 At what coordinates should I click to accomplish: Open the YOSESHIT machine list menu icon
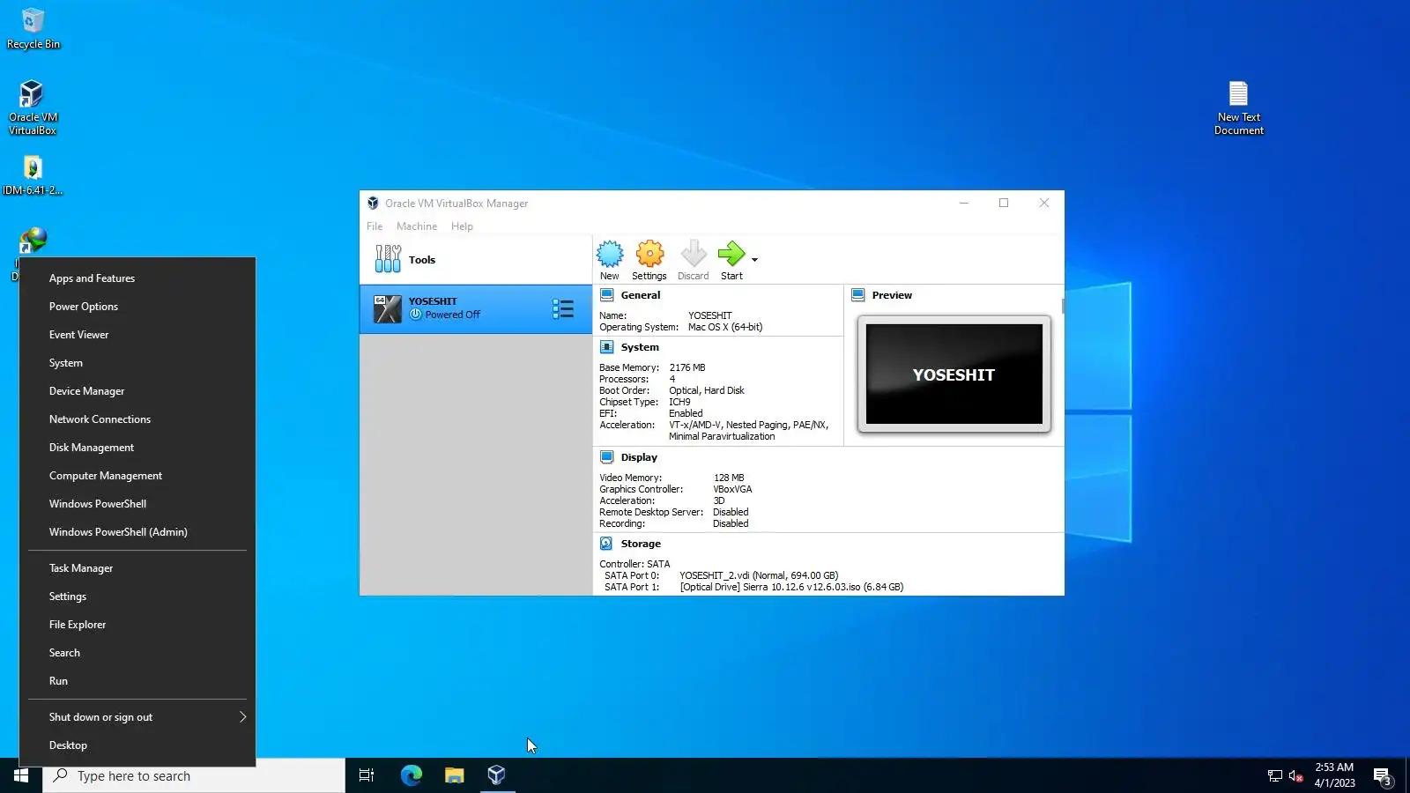[x=563, y=308]
